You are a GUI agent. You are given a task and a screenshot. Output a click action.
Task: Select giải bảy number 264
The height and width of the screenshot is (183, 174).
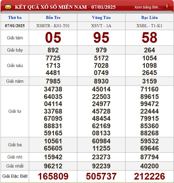coord(149,50)
